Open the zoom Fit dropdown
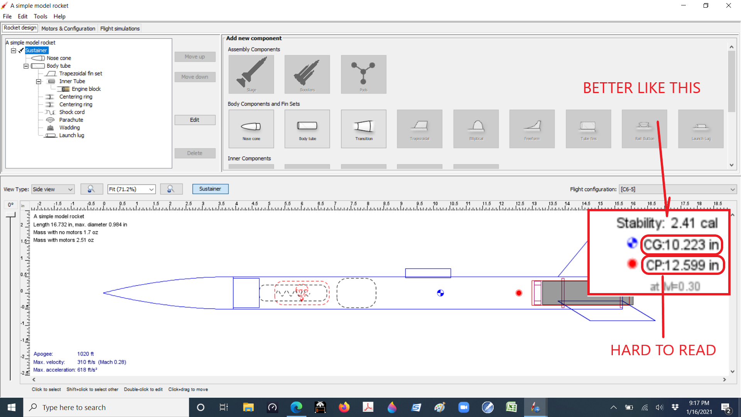This screenshot has height=417, width=741. click(x=131, y=189)
